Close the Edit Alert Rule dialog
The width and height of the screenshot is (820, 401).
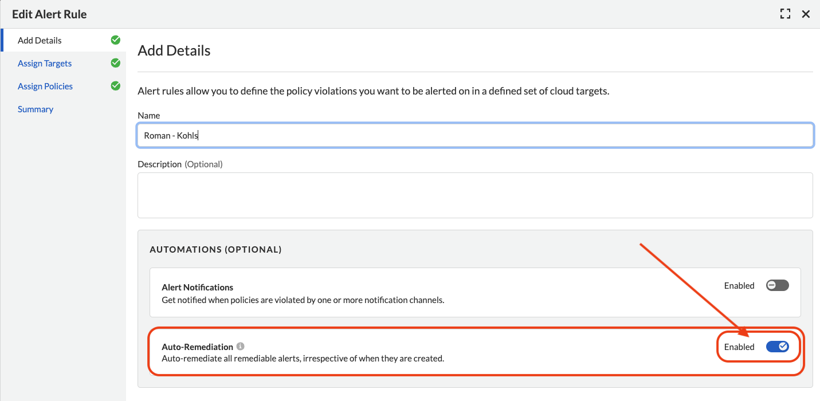pyautogui.click(x=806, y=14)
